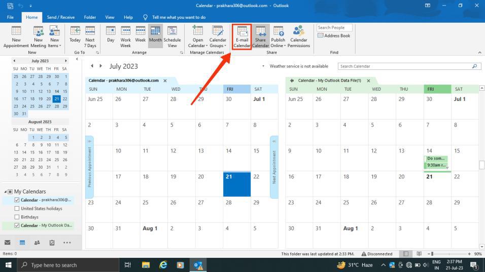Open more navigation options (ellipsis)
The width and height of the screenshot is (485, 272).
[67, 243]
